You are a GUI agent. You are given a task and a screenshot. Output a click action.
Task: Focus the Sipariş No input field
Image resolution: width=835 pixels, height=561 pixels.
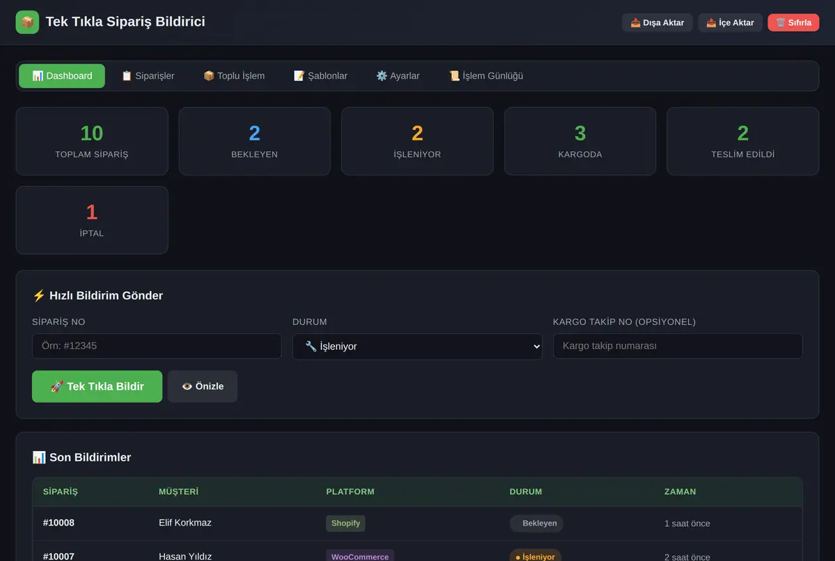pos(157,346)
